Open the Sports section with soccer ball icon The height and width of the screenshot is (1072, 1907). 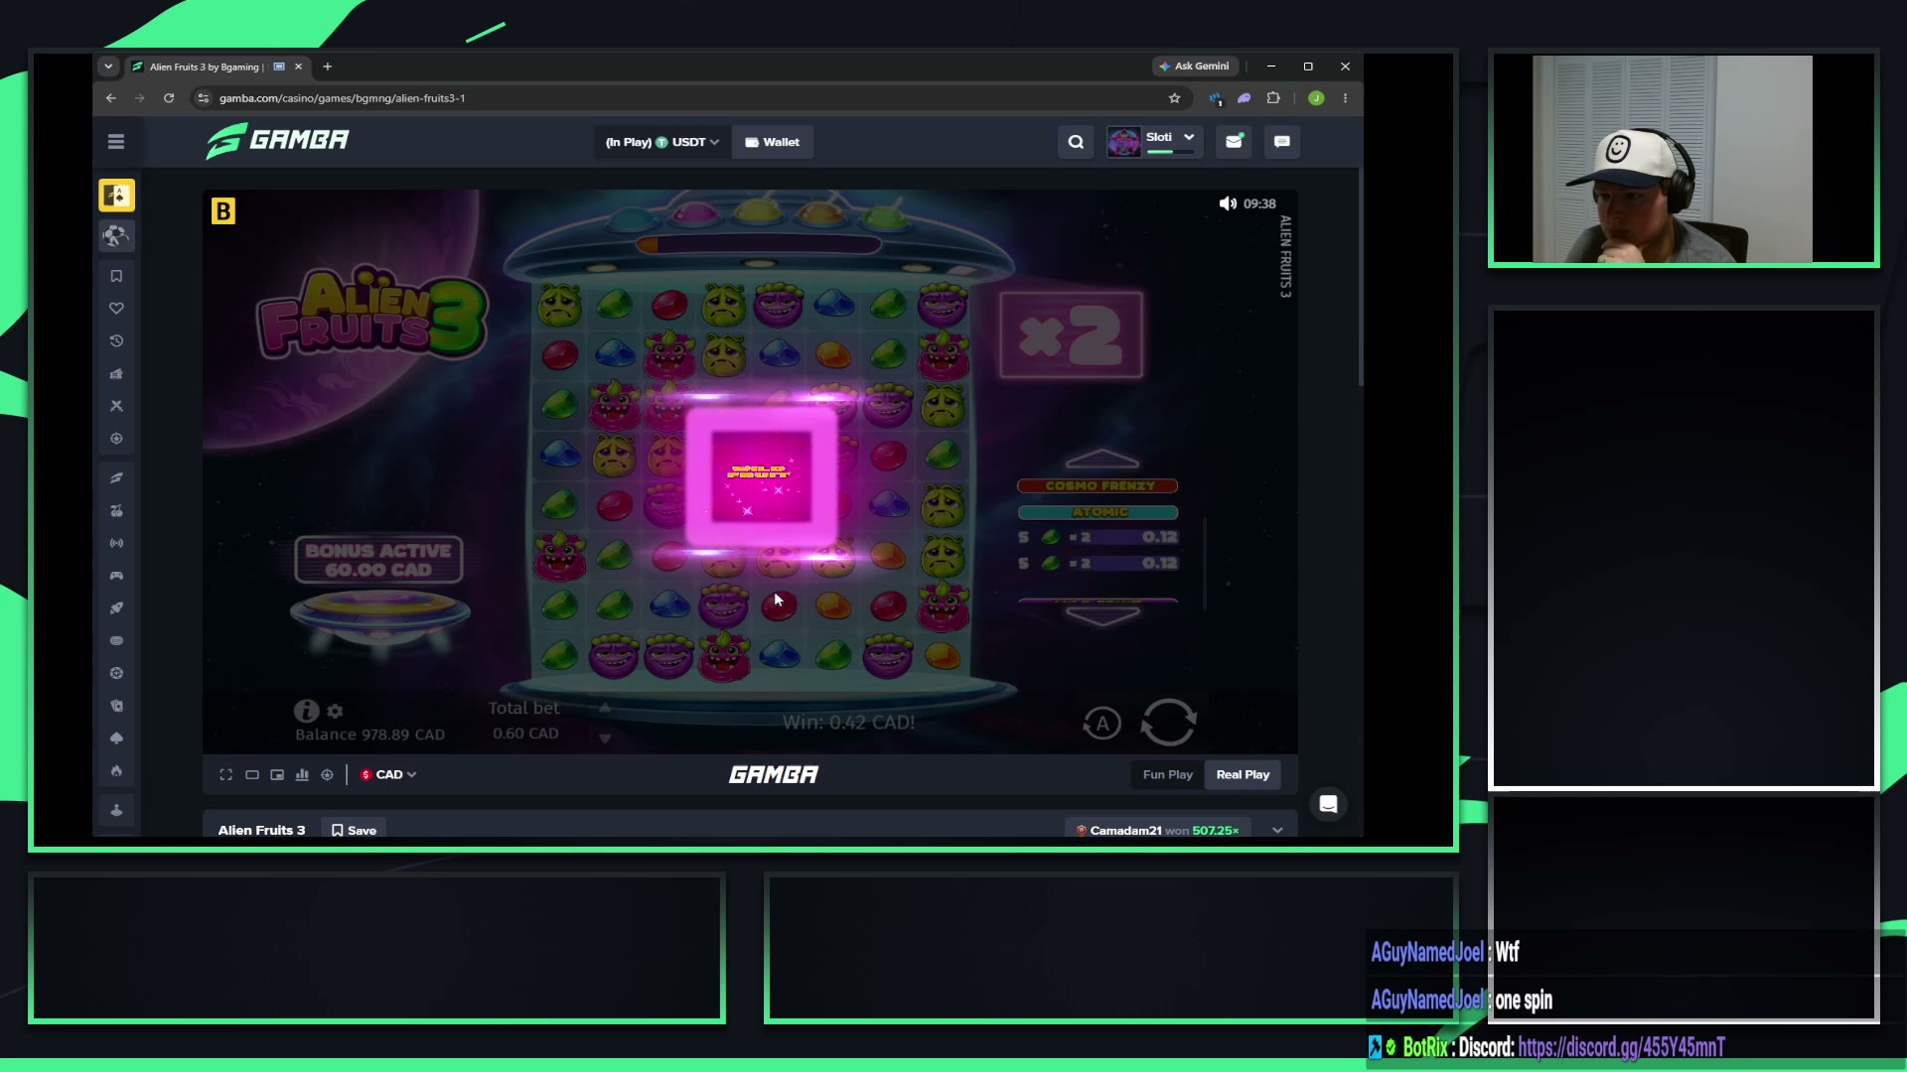tap(116, 235)
